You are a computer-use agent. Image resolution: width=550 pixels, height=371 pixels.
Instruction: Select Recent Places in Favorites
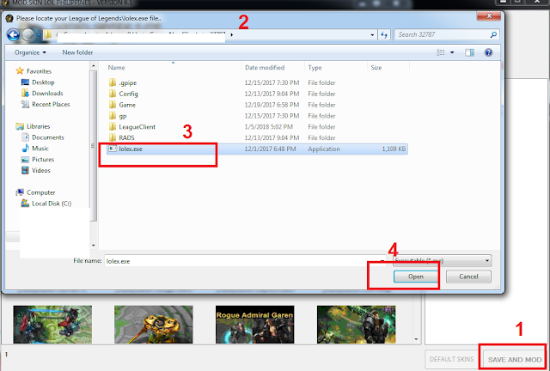[46, 104]
